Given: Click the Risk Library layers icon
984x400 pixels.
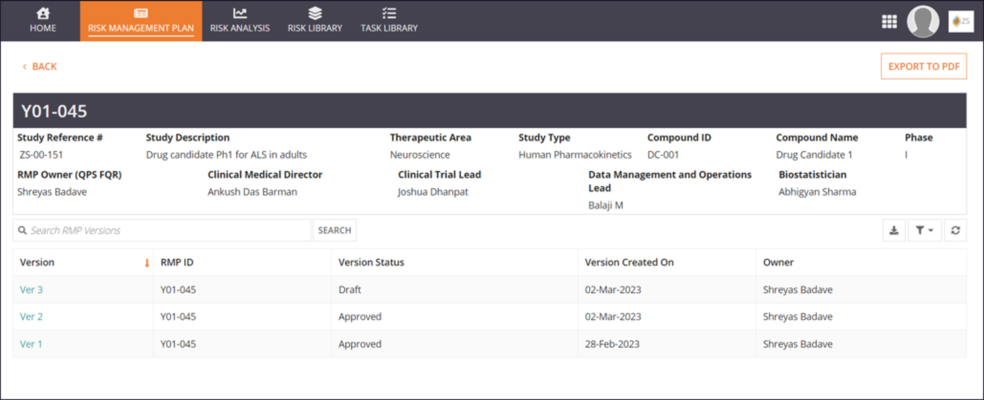Looking at the screenshot, I should [315, 13].
